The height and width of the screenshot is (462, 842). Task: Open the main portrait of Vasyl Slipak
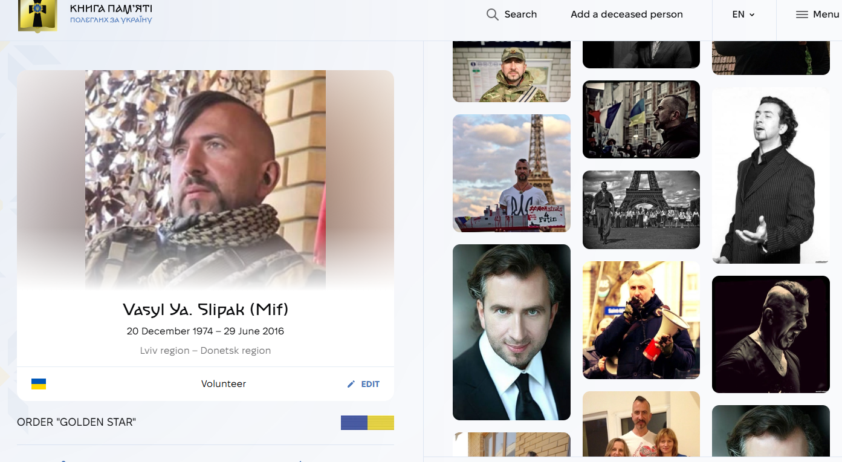tap(206, 180)
